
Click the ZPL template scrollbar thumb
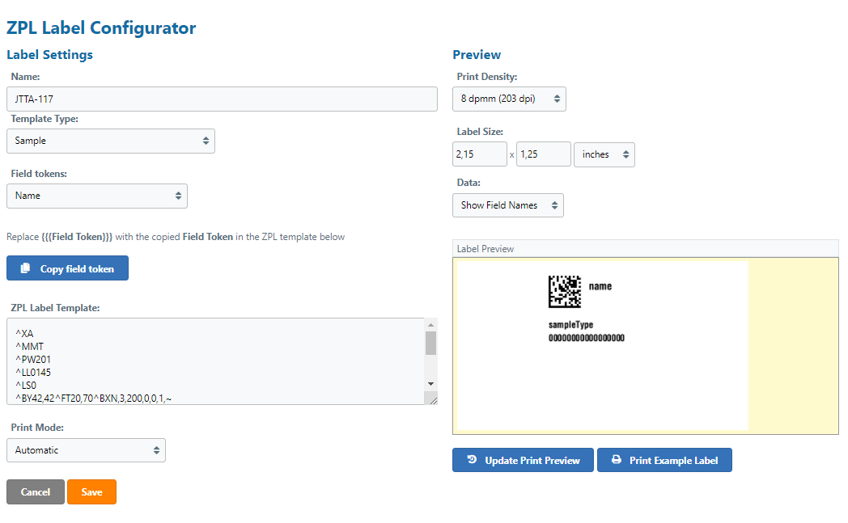click(x=430, y=343)
